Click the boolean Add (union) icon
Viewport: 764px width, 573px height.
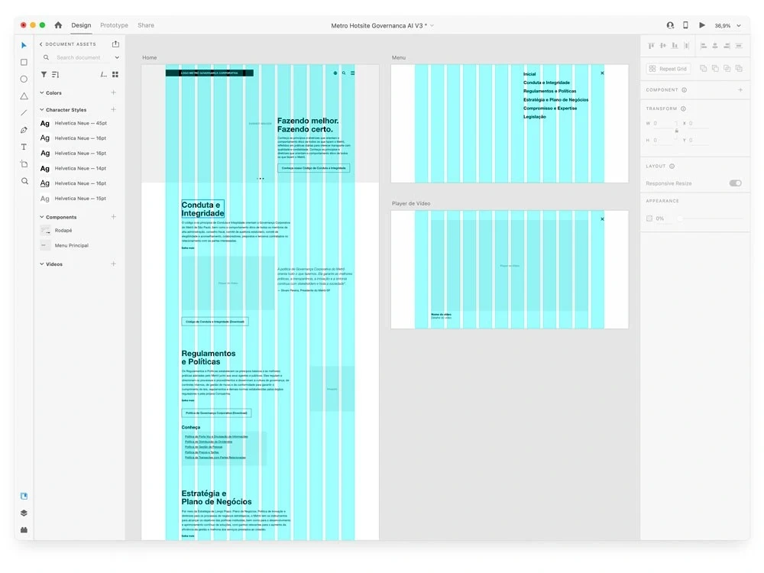pos(703,69)
